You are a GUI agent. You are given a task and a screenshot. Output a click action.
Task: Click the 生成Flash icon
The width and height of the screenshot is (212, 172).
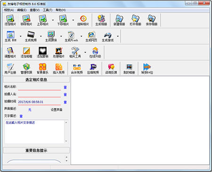point(71,36)
